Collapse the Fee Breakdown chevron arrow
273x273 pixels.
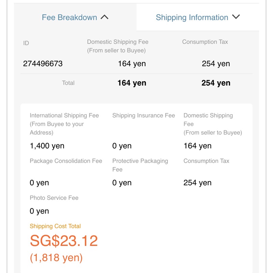104,17
